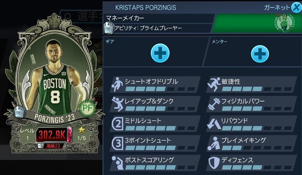Click the フィジカルパワー dumbbell icon
This screenshot has width=302, height=175.
tap(214, 104)
